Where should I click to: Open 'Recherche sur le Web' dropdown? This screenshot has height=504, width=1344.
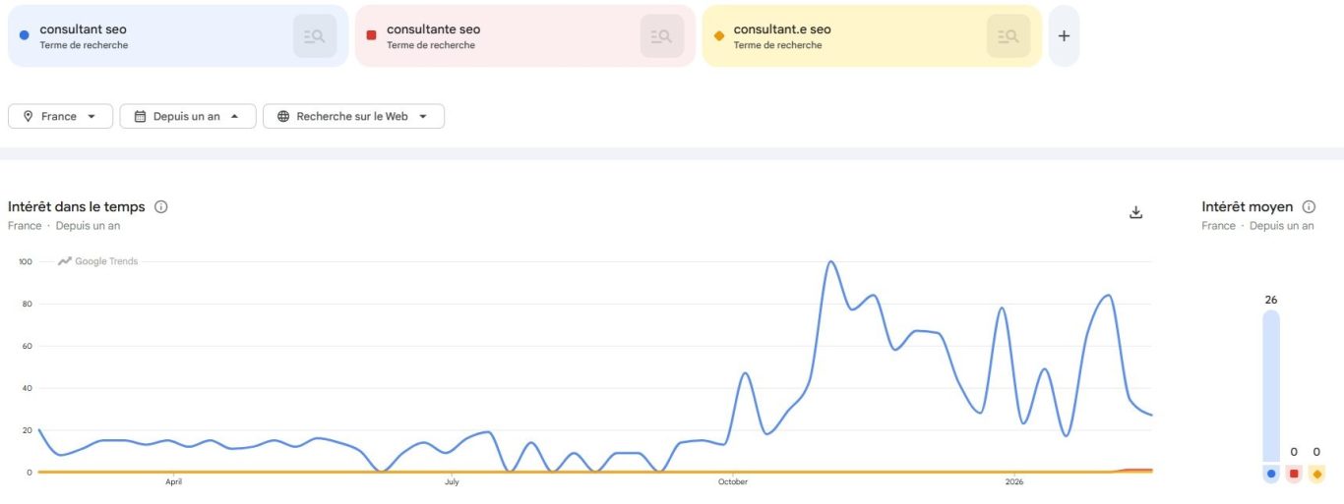click(x=353, y=116)
